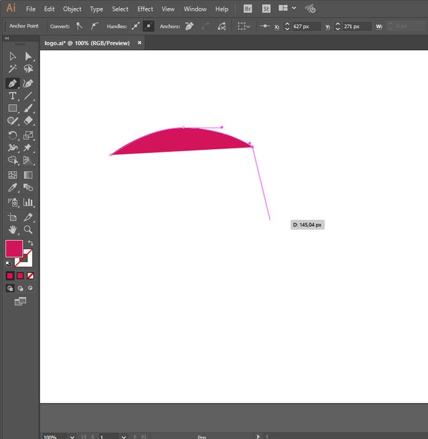Activate the Zoom magnifier tool
This screenshot has height=439, width=428.
(28, 230)
